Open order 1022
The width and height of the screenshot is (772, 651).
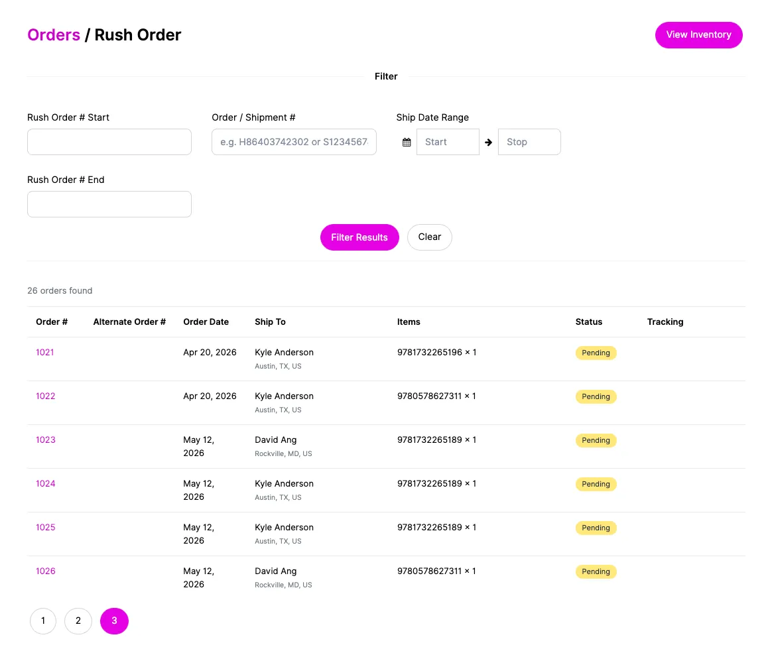(x=45, y=396)
